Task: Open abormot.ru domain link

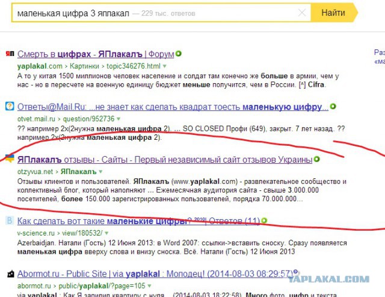Action: coord(34,286)
